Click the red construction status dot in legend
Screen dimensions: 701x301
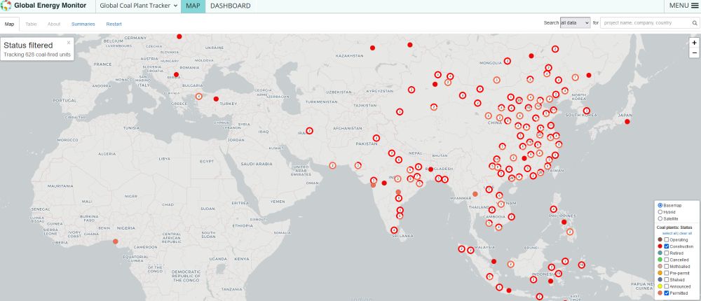(660, 246)
